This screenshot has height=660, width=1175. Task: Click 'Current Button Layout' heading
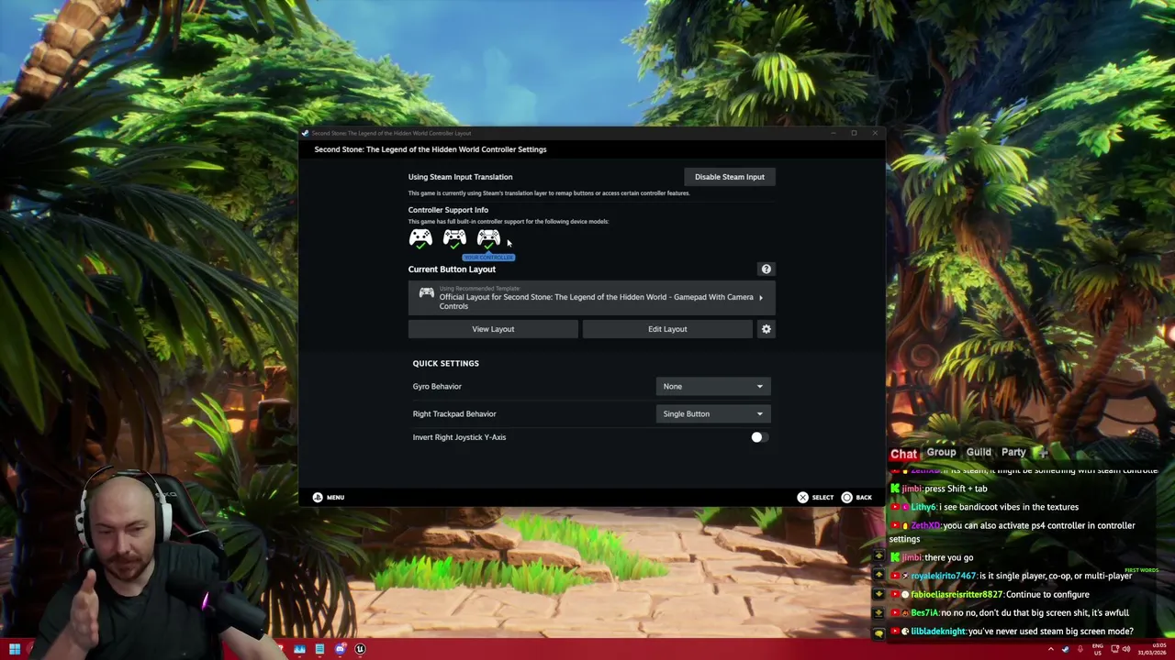[452, 269]
